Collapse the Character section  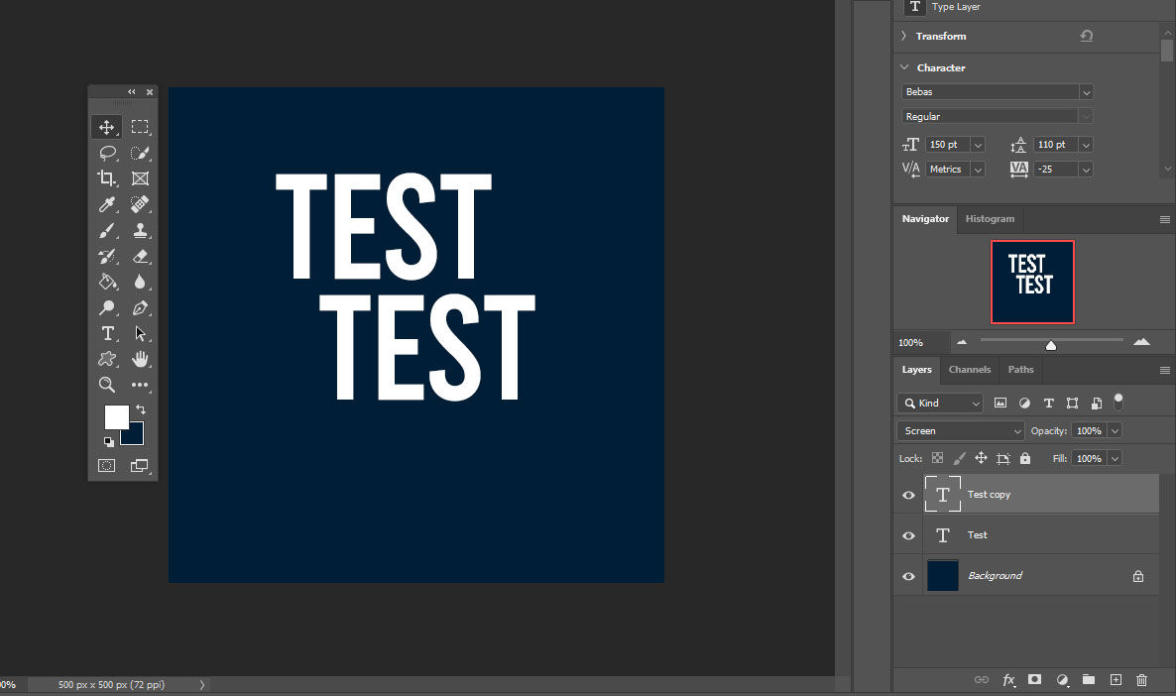click(904, 67)
